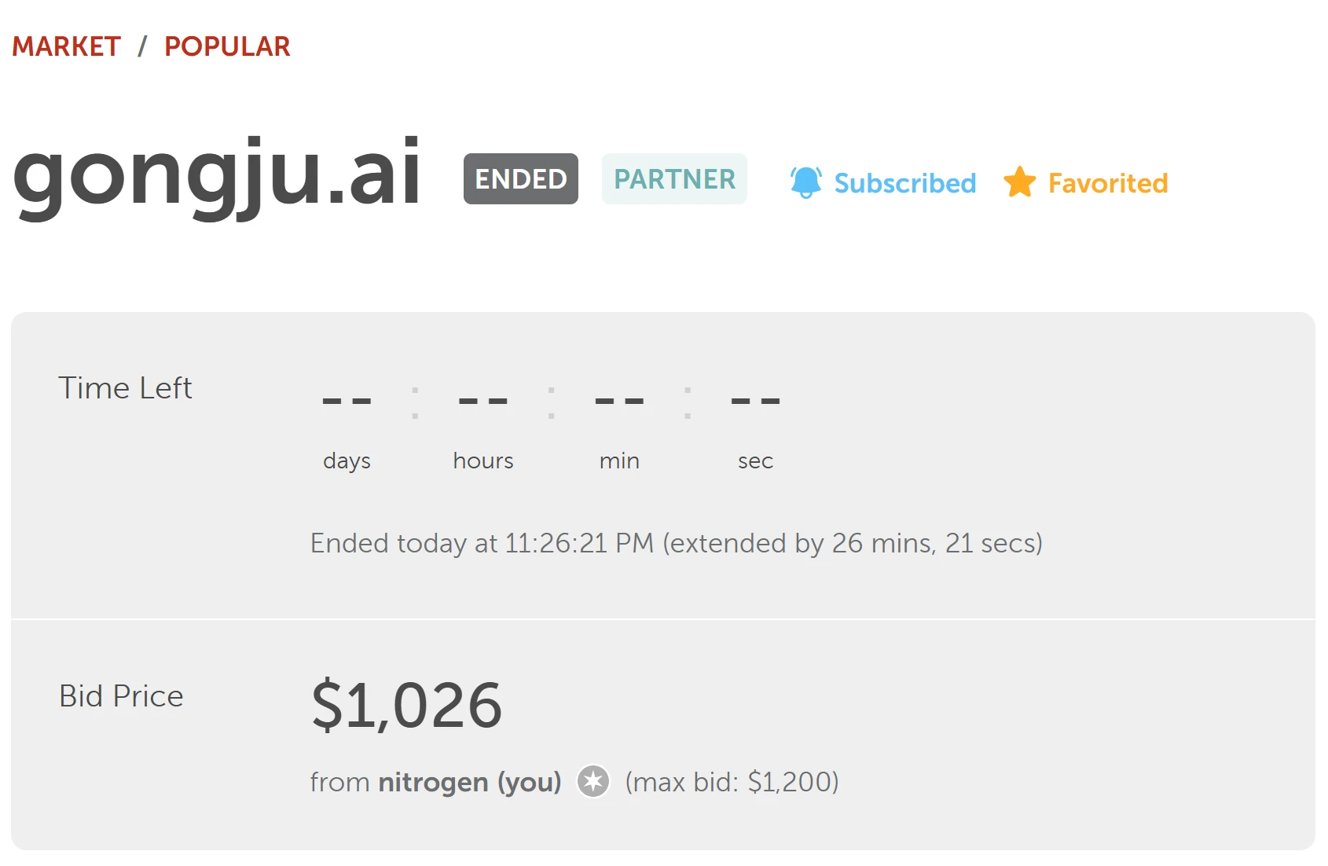The image size is (1328, 866).
Task: Click the PARTNER badge
Action: [674, 179]
